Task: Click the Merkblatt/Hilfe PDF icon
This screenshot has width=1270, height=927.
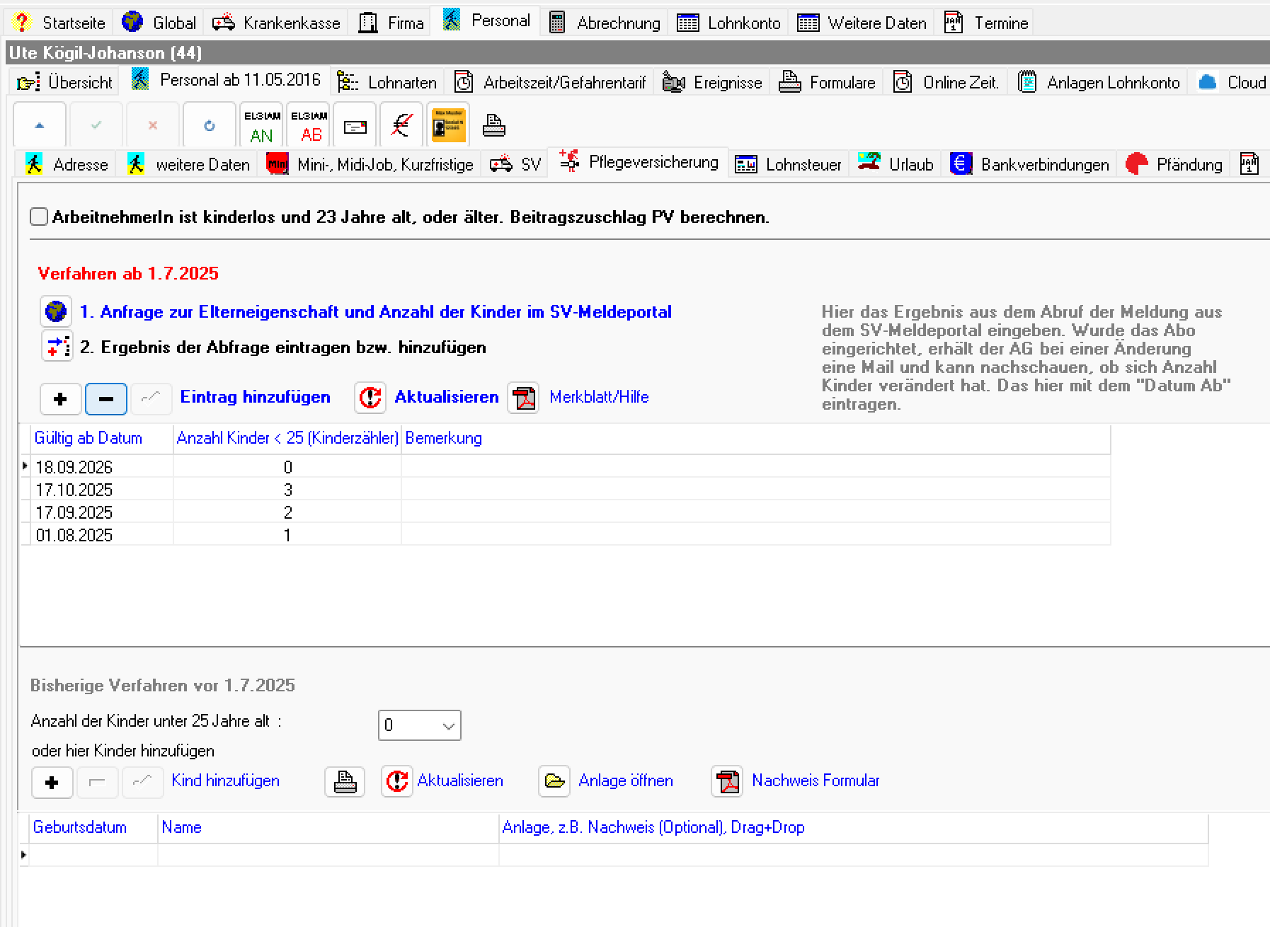Action: click(523, 398)
